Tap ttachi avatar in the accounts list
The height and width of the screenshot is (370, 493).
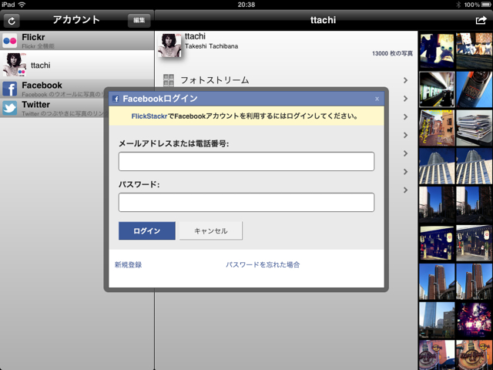click(x=15, y=65)
